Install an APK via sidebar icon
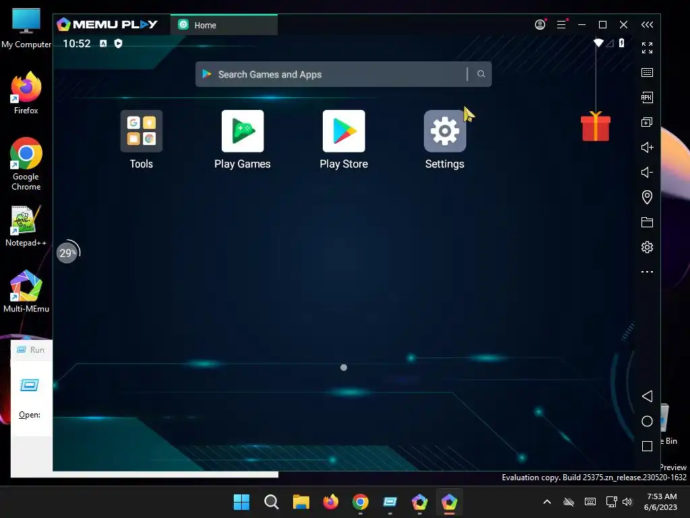Screen dimensions: 690x518 tap(647, 97)
